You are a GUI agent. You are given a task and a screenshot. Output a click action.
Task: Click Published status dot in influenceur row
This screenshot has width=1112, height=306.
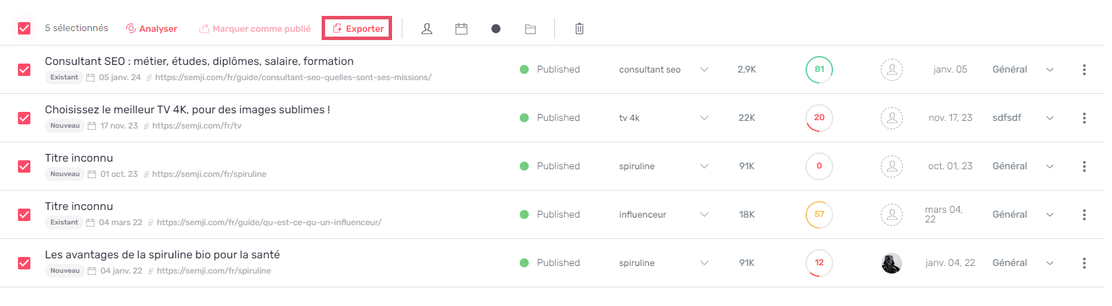coord(524,214)
